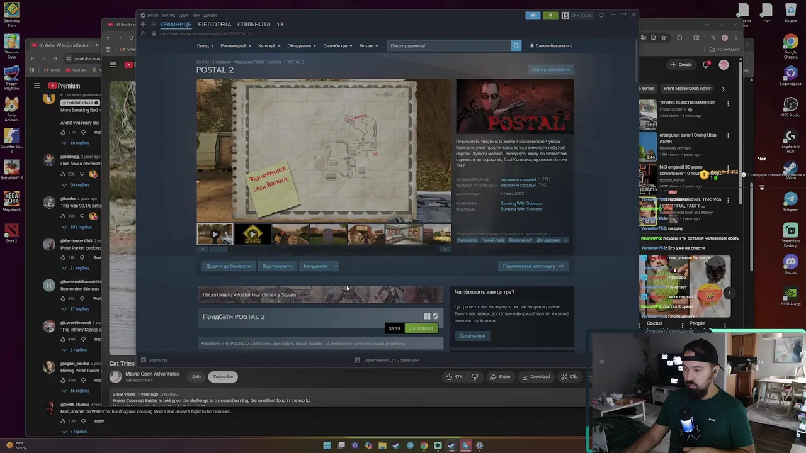The width and height of the screenshot is (806, 453).
Task: Go back using Steam's back arrow
Action: point(143,25)
